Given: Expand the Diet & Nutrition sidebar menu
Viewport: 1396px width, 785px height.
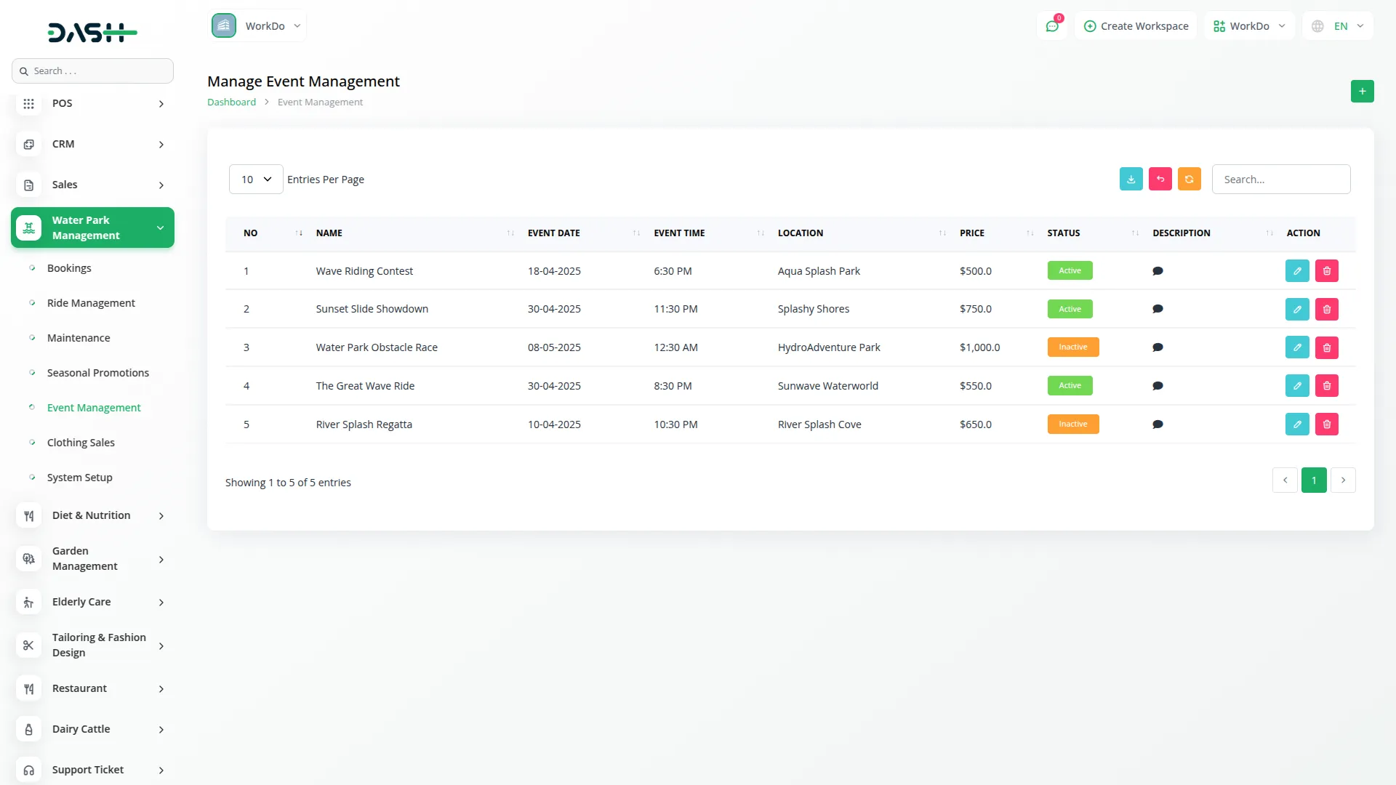Looking at the screenshot, I should coord(92,515).
